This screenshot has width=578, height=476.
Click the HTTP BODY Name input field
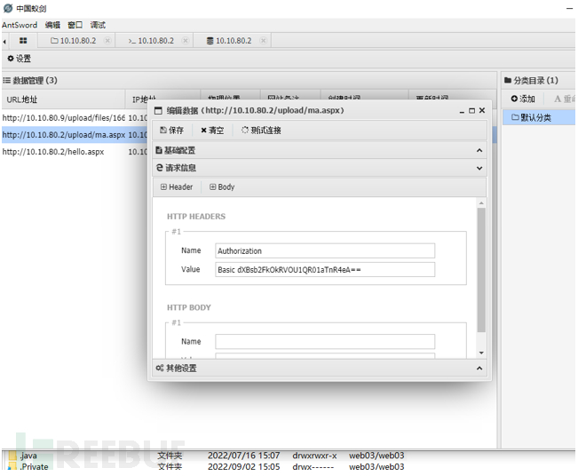325,341
